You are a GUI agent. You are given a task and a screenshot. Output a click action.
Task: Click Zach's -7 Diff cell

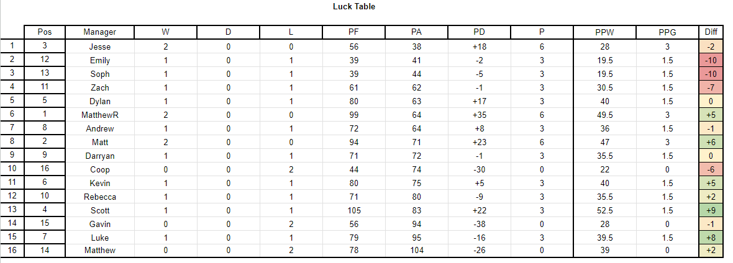coord(711,87)
